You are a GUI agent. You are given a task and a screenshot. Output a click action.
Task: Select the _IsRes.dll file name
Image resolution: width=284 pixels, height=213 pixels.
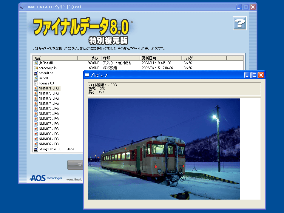[x=46, y=63]
